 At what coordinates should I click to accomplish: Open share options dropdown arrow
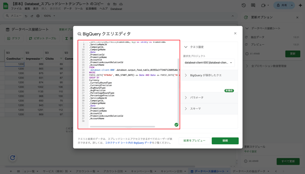[292, 5]
